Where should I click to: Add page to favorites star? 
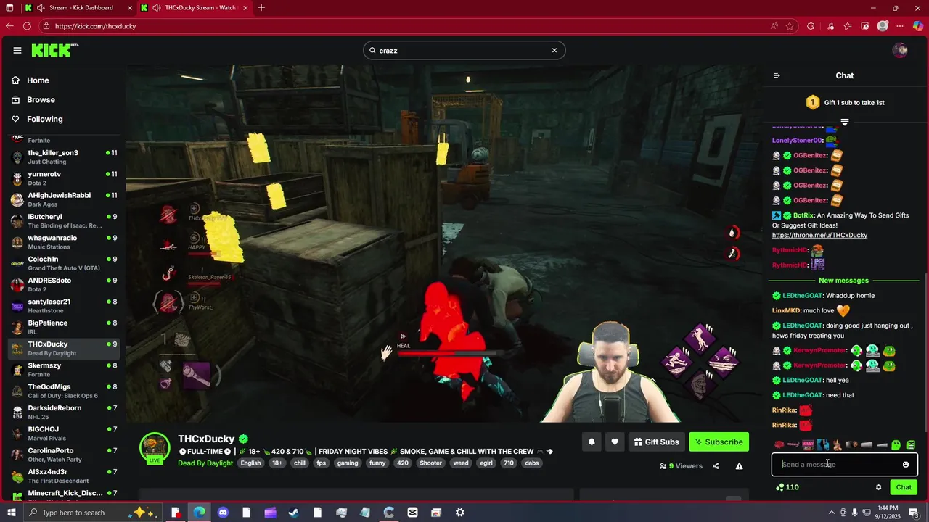click(x=790, y=26)
